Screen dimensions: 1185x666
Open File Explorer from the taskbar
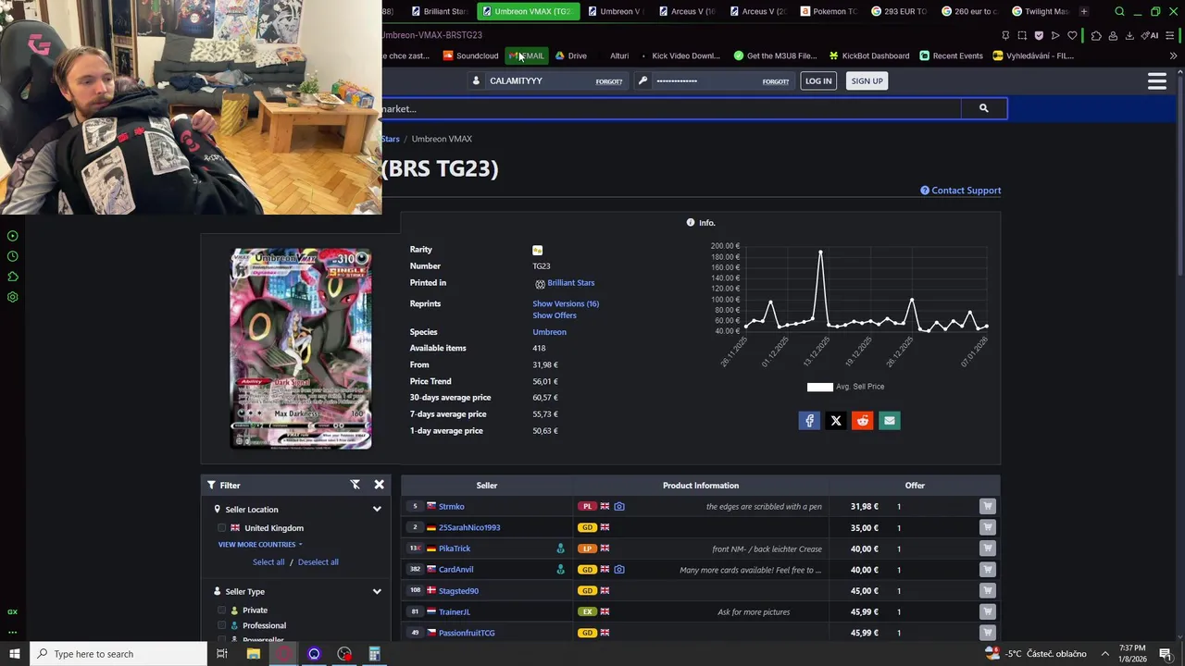(x=253, y=654)
